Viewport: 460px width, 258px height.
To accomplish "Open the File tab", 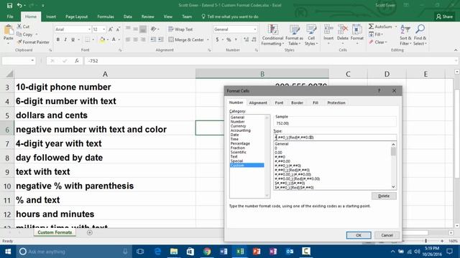I will (10, 16).
